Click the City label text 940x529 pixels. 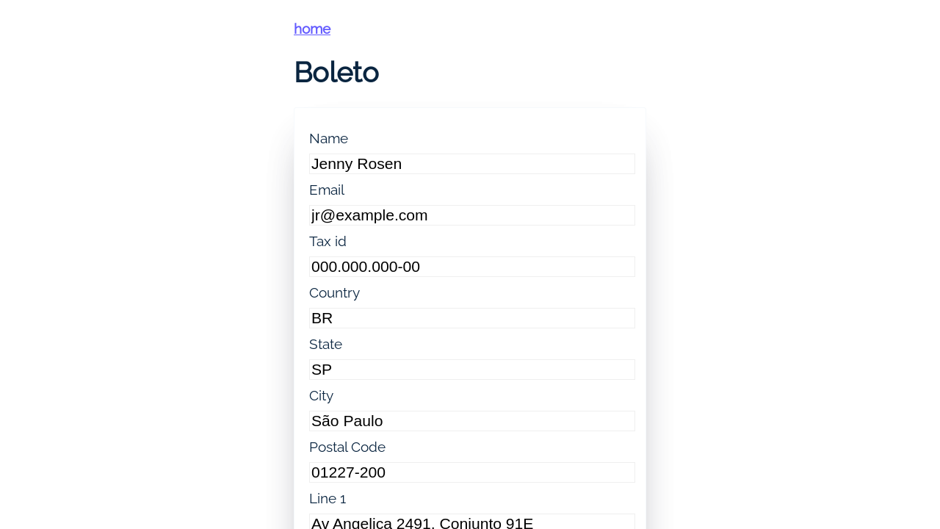321,396
